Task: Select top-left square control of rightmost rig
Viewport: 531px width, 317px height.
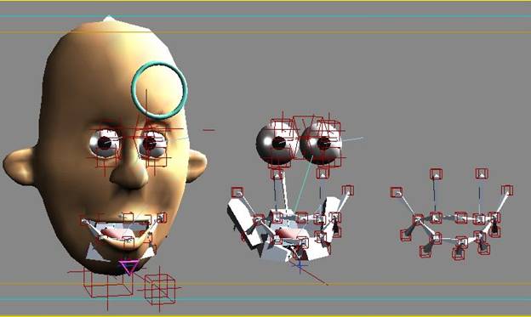Action: point(436,174)
